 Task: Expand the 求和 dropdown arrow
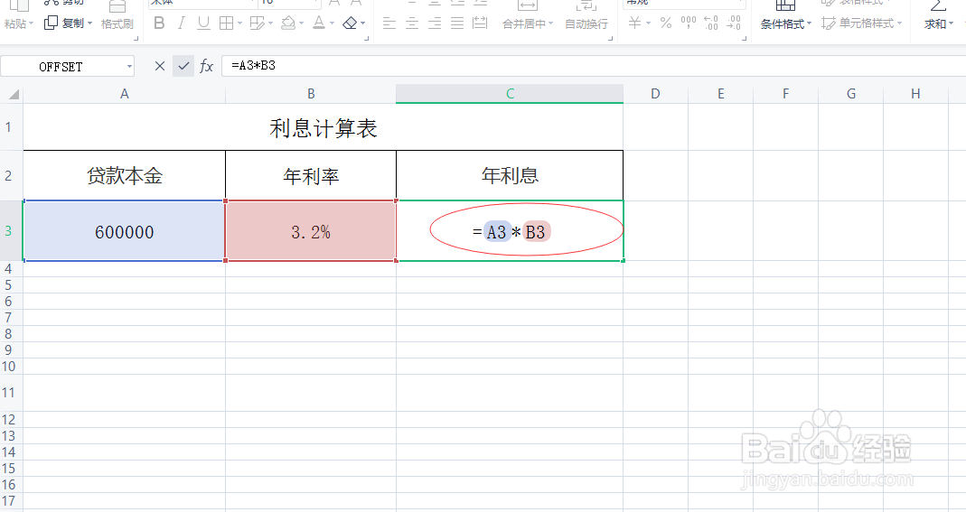(952, 24)
